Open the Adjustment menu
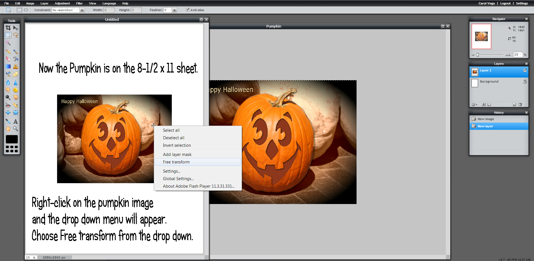 pyautogui.click(x=62, y=3)
